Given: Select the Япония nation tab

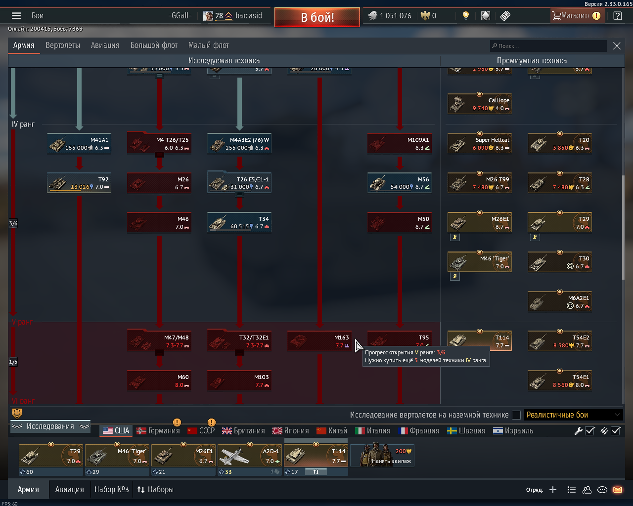Looking at the screenshot, I should point(291,431).
